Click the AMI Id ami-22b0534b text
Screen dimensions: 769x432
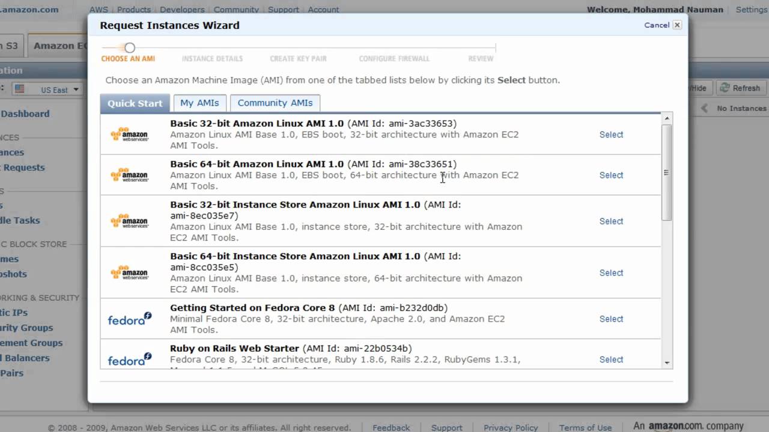pos(357,348)
